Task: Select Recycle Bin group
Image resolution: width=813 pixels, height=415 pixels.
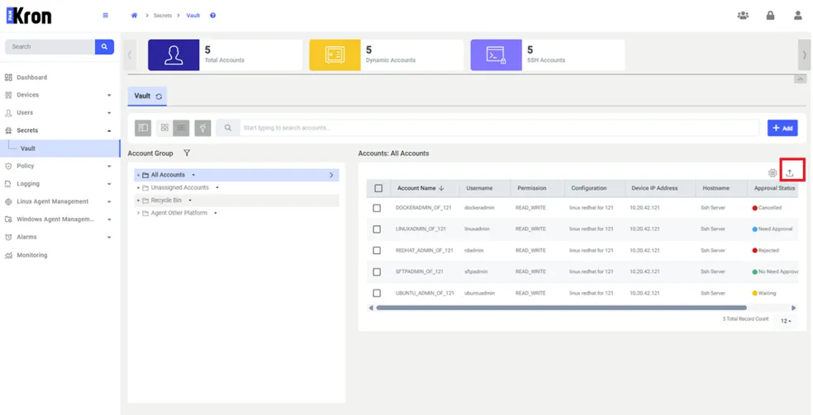Action: pos(166,200)
